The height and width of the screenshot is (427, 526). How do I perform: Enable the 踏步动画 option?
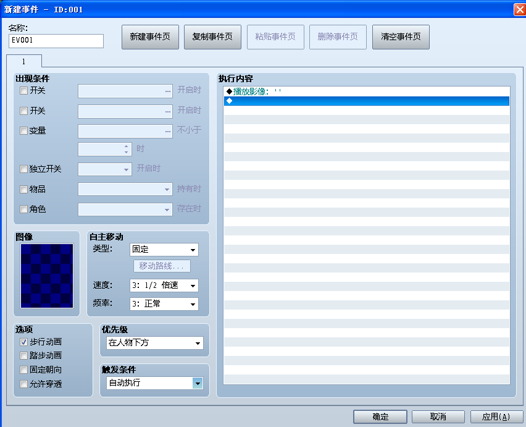click(x=23, y=355)
